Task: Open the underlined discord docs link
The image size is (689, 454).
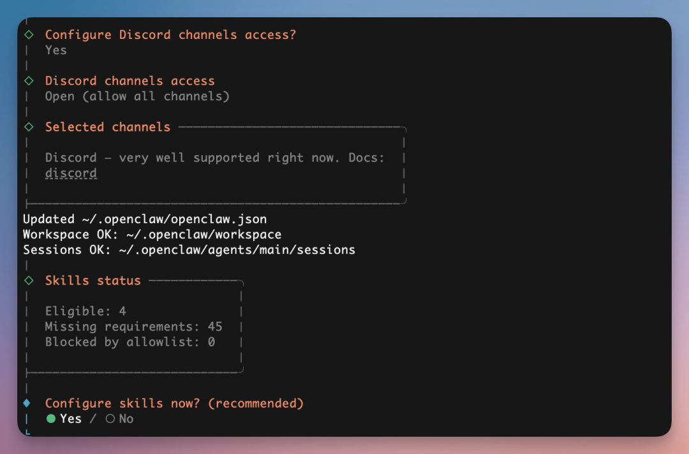Action: (x=71, y=173)
